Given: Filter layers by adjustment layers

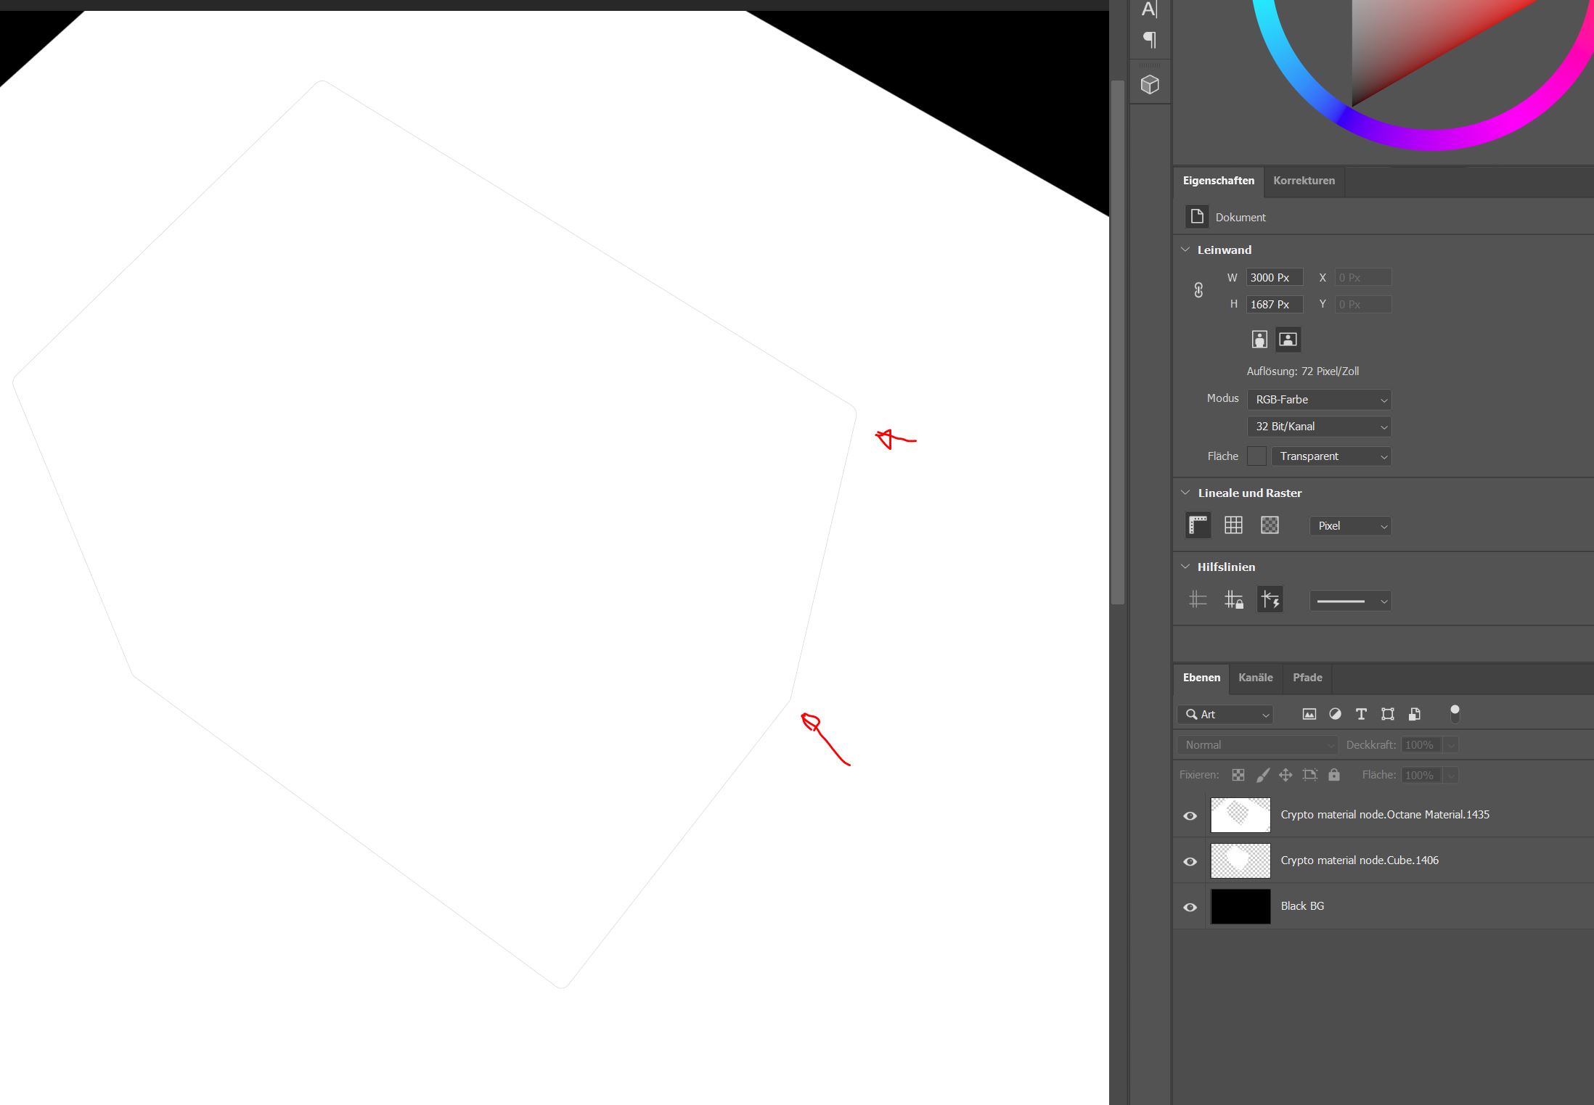Looking at the screenshot, I should click(x=1335, y=714).
